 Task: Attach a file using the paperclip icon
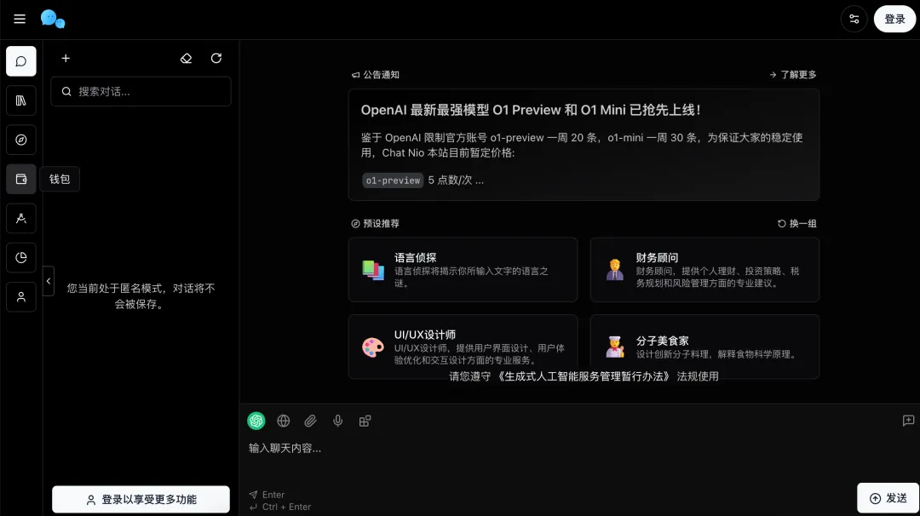(x=310, y=421)
